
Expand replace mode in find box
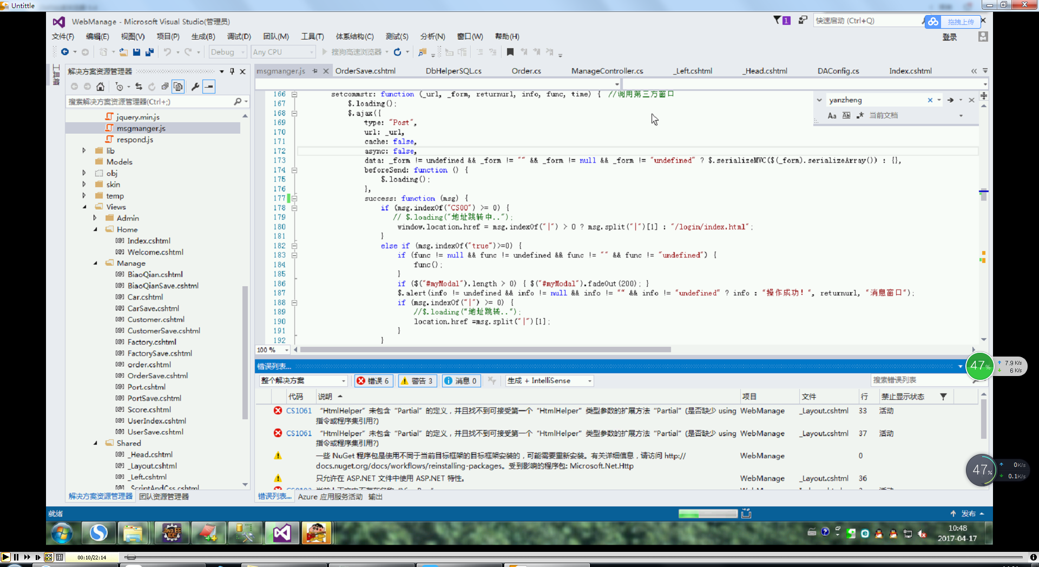click(819, 100)
